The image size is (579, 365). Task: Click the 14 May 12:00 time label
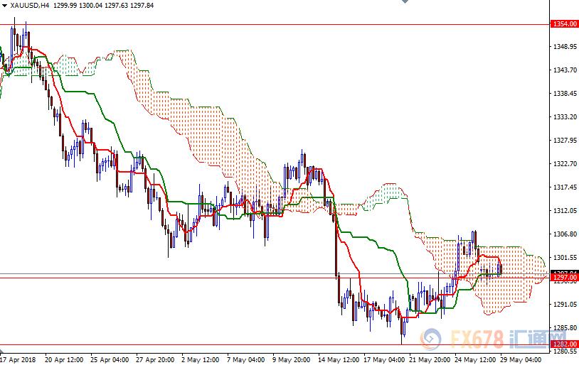tap(339, 359)
